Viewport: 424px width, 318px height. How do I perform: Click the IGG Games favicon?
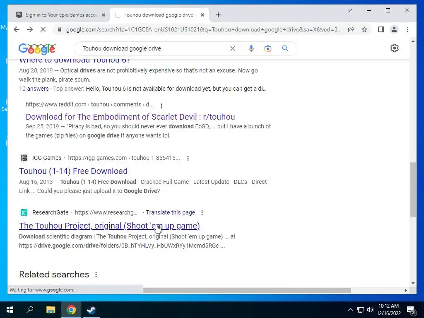24,158
